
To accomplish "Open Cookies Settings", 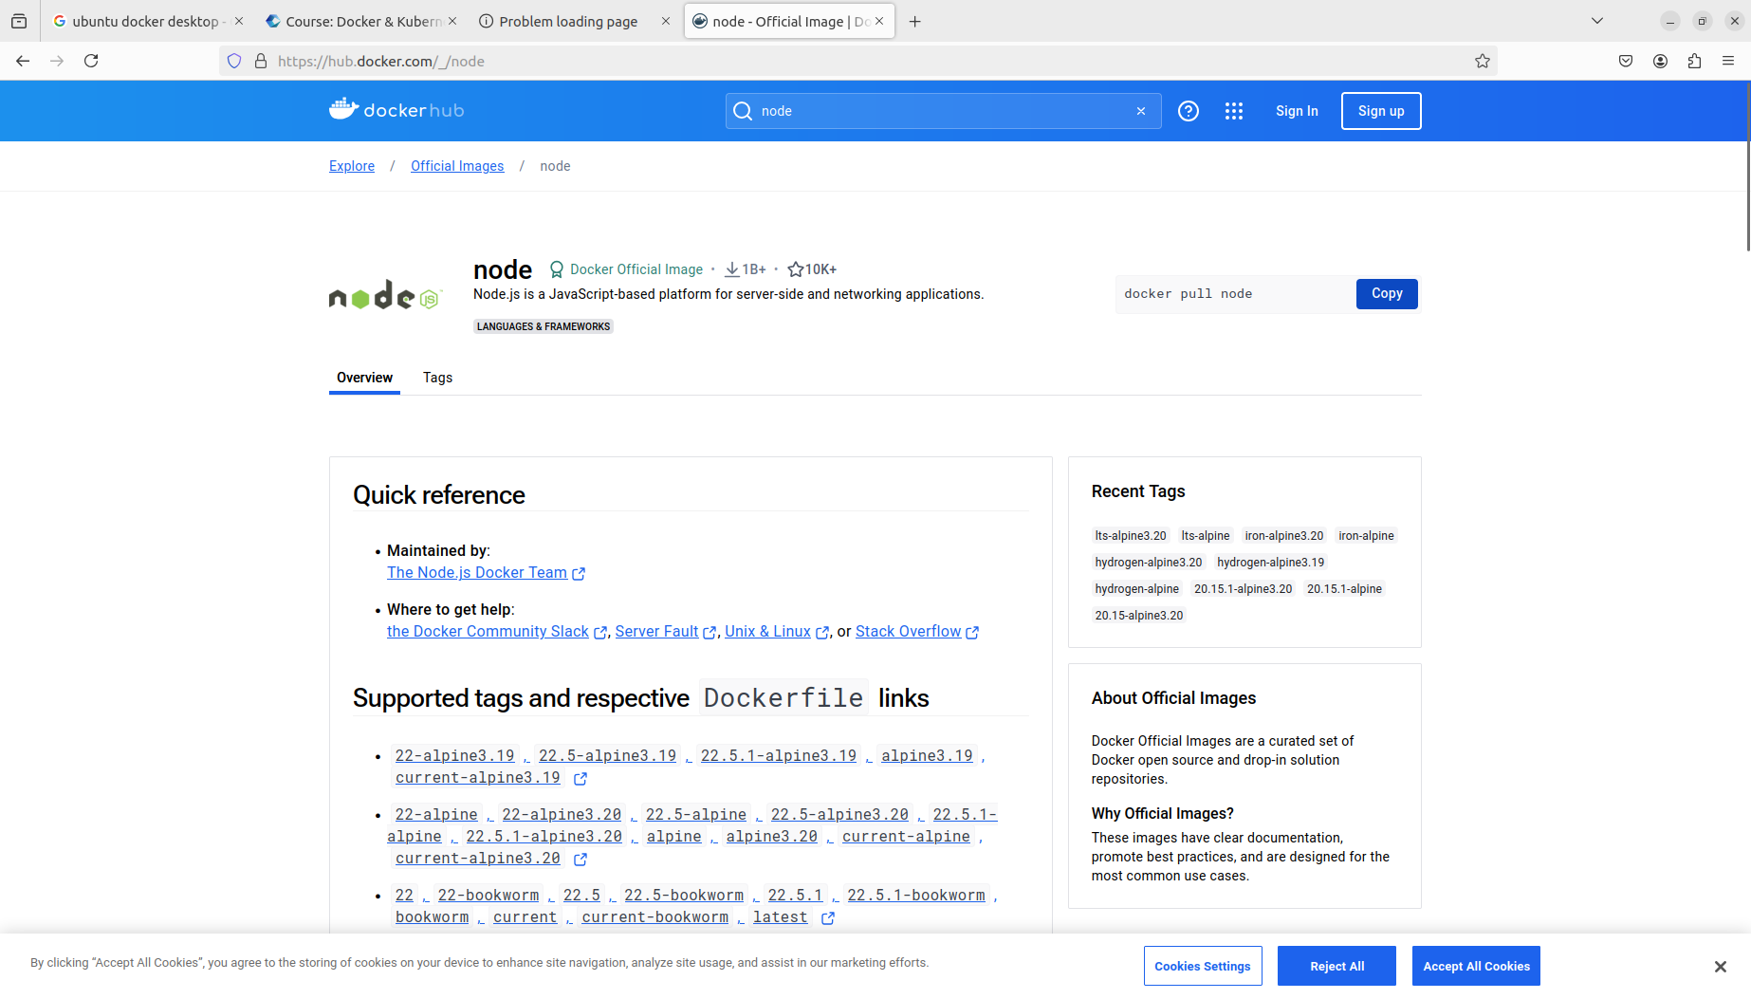I will [1202, 966].
